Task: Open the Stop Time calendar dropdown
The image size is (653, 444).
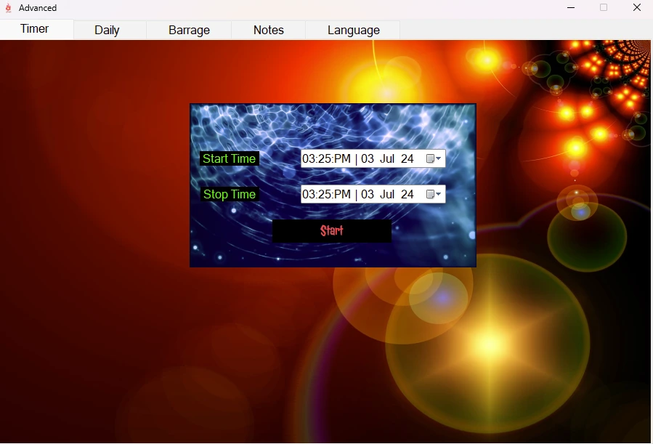Action: [434, 194]
